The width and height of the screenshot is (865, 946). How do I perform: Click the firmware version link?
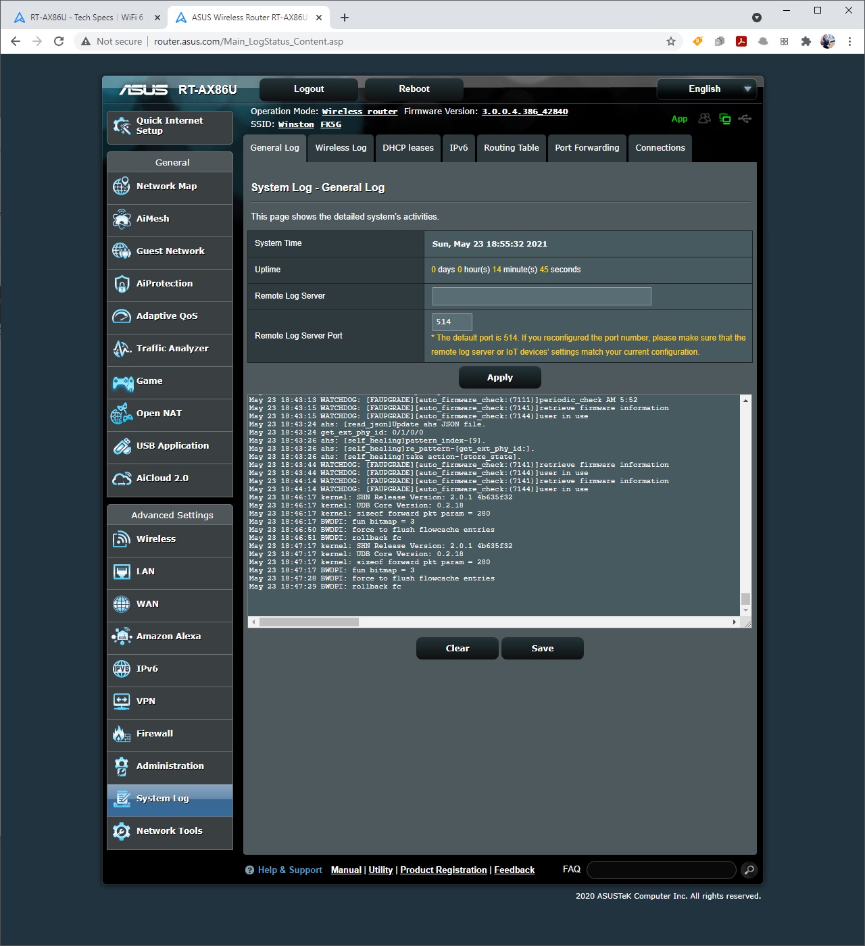pyautogui.click(x=524, y=111)
